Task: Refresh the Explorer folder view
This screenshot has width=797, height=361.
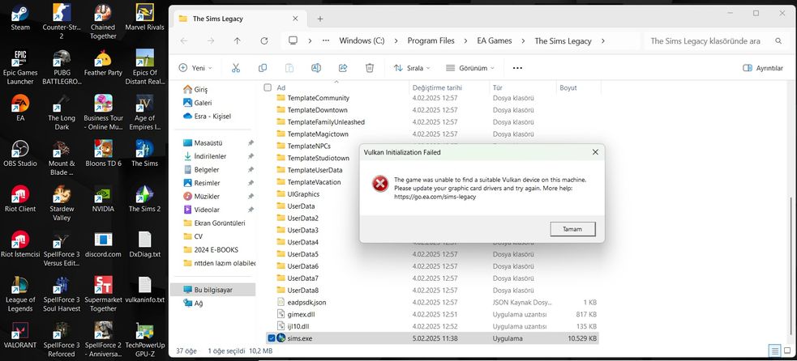Action: [264, 41]
